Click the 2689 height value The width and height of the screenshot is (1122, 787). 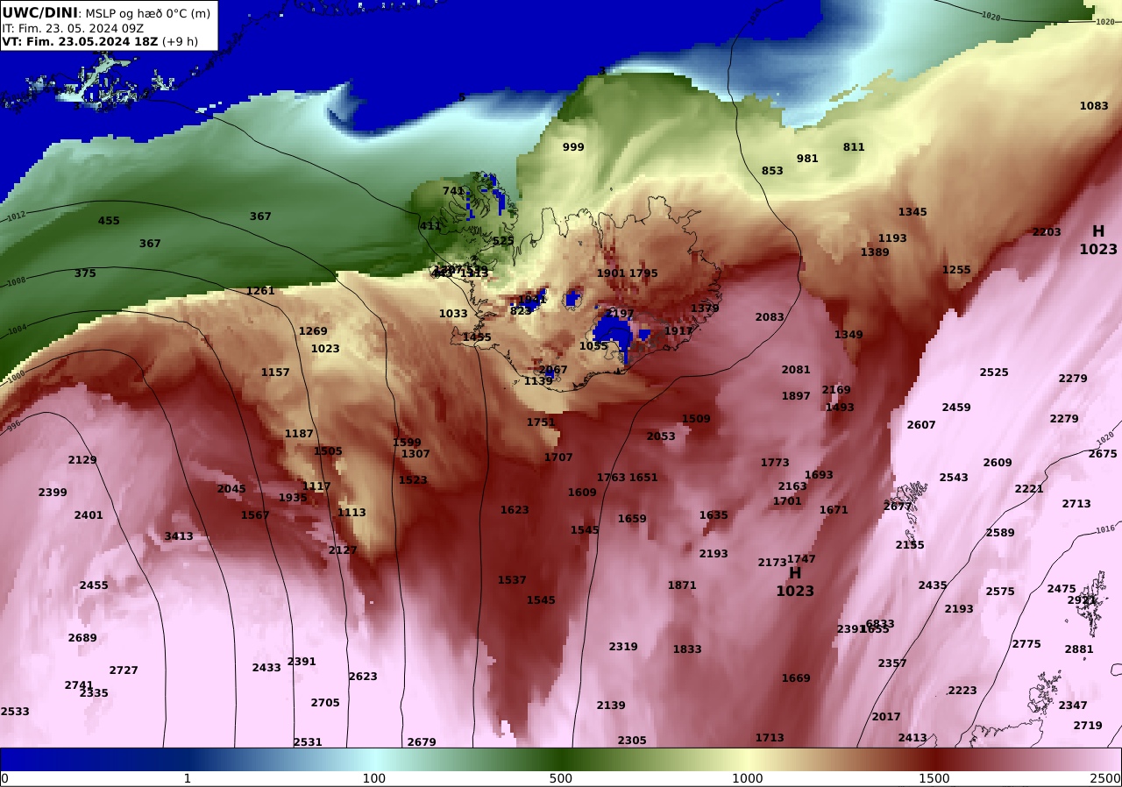(82, 638)
